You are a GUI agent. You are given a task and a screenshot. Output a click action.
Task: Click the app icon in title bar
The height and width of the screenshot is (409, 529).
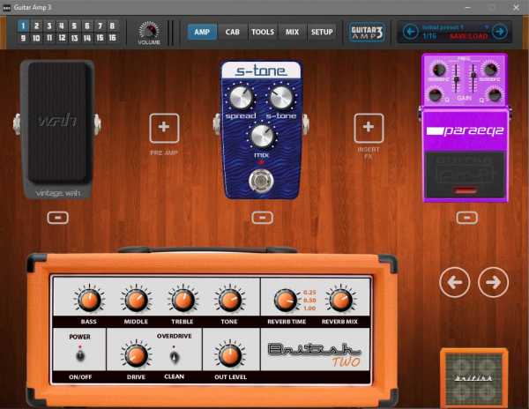6,7
